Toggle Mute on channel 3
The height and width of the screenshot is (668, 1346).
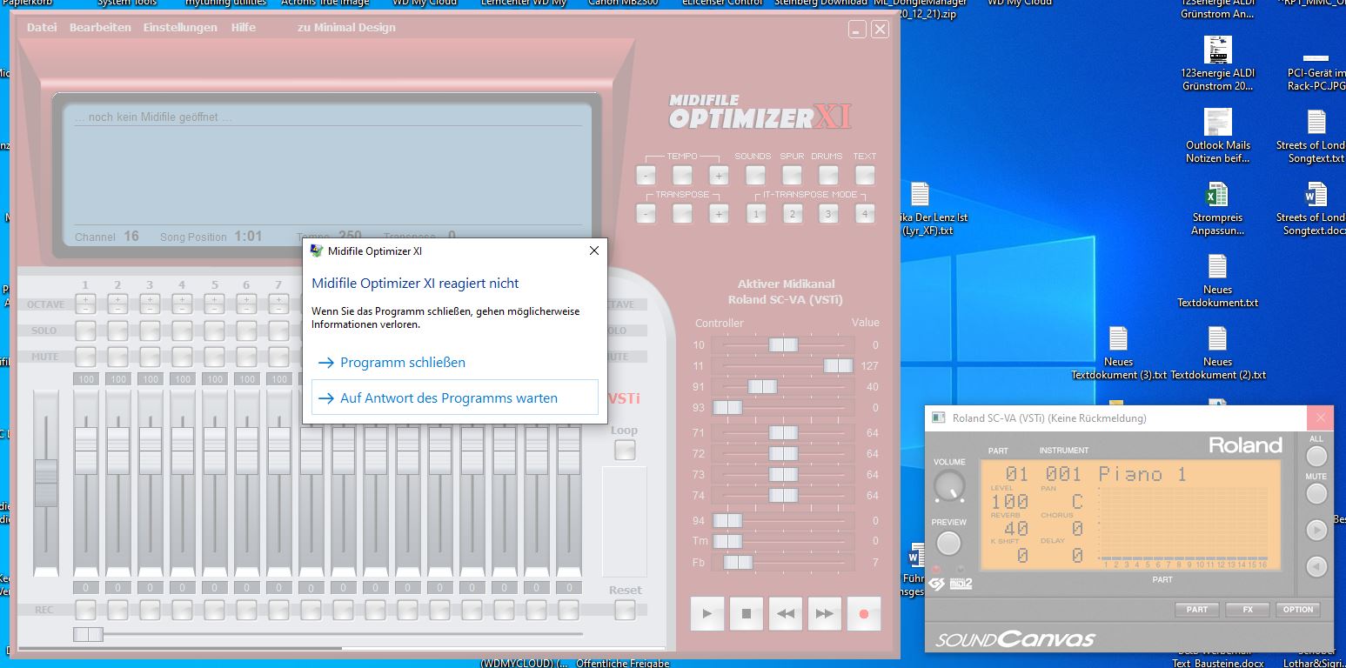[x=150, y=357]
